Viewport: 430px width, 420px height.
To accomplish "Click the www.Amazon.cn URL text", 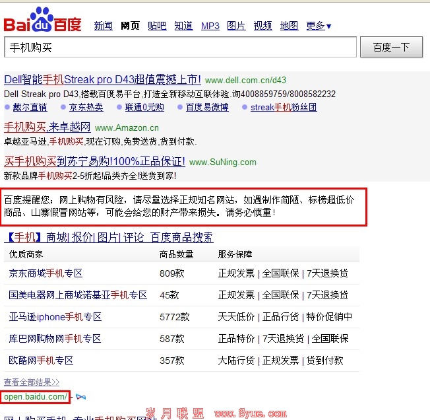I will 127,128.
